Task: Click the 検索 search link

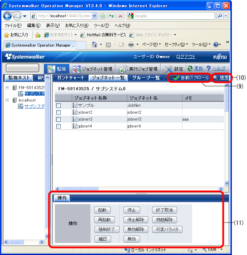Action: (x=221, y=78)
